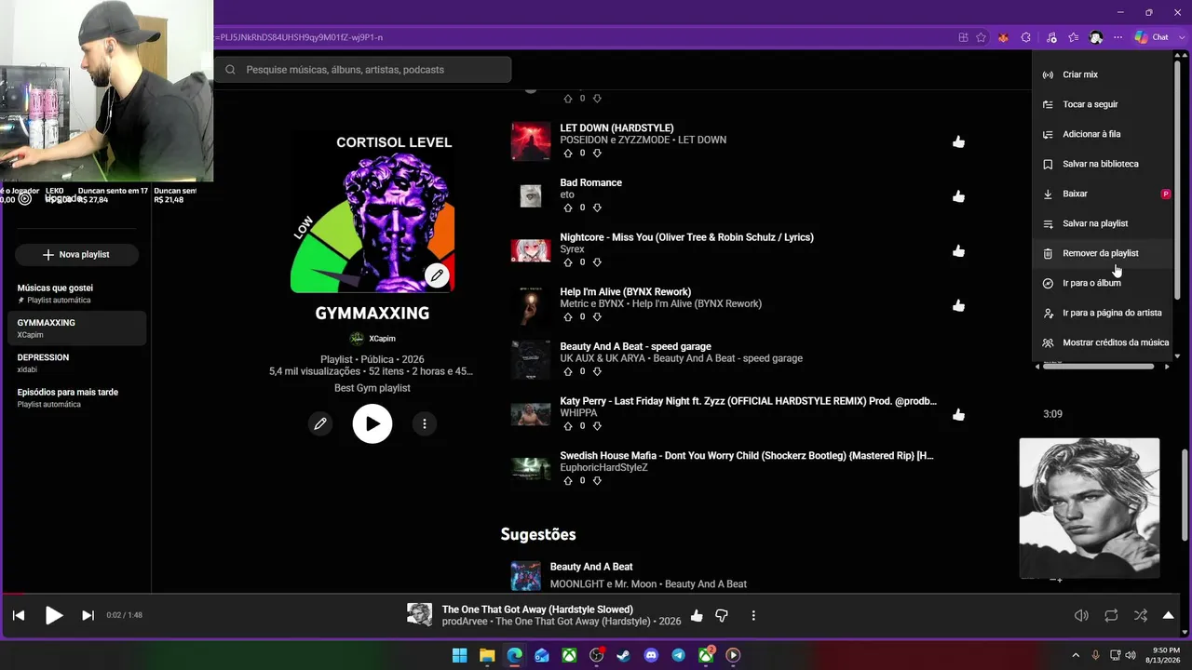Image resolution: width=1192 pixels, height=670 pixels.
Task: Toggle like on LET DOWN (HARDSTYLE)
Action: (x=958, y=141)
